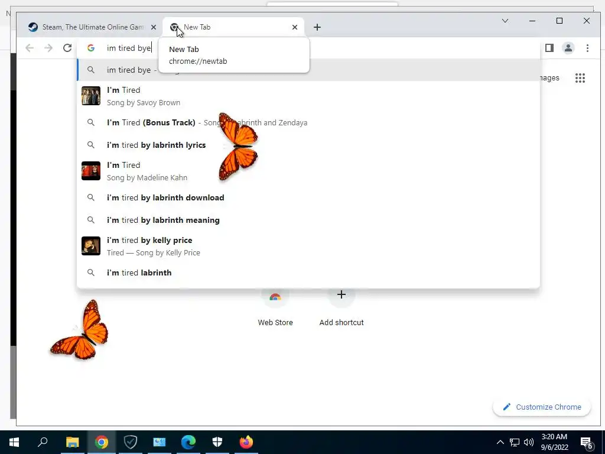
Task: Open the blue window app in taskbar
Action: coord(160,442)
